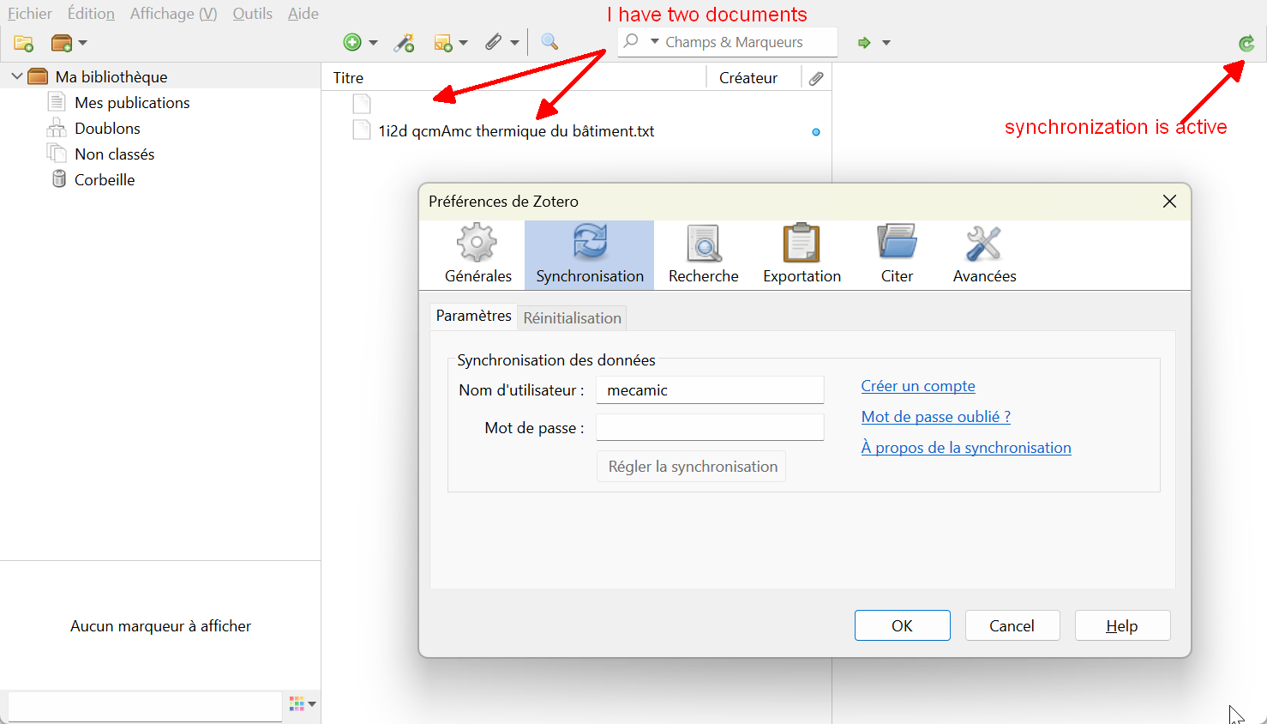Close the Préférences de Zotero dialog
Image resolution: width=1267 pixels, height=724 pixels.
1169,201
